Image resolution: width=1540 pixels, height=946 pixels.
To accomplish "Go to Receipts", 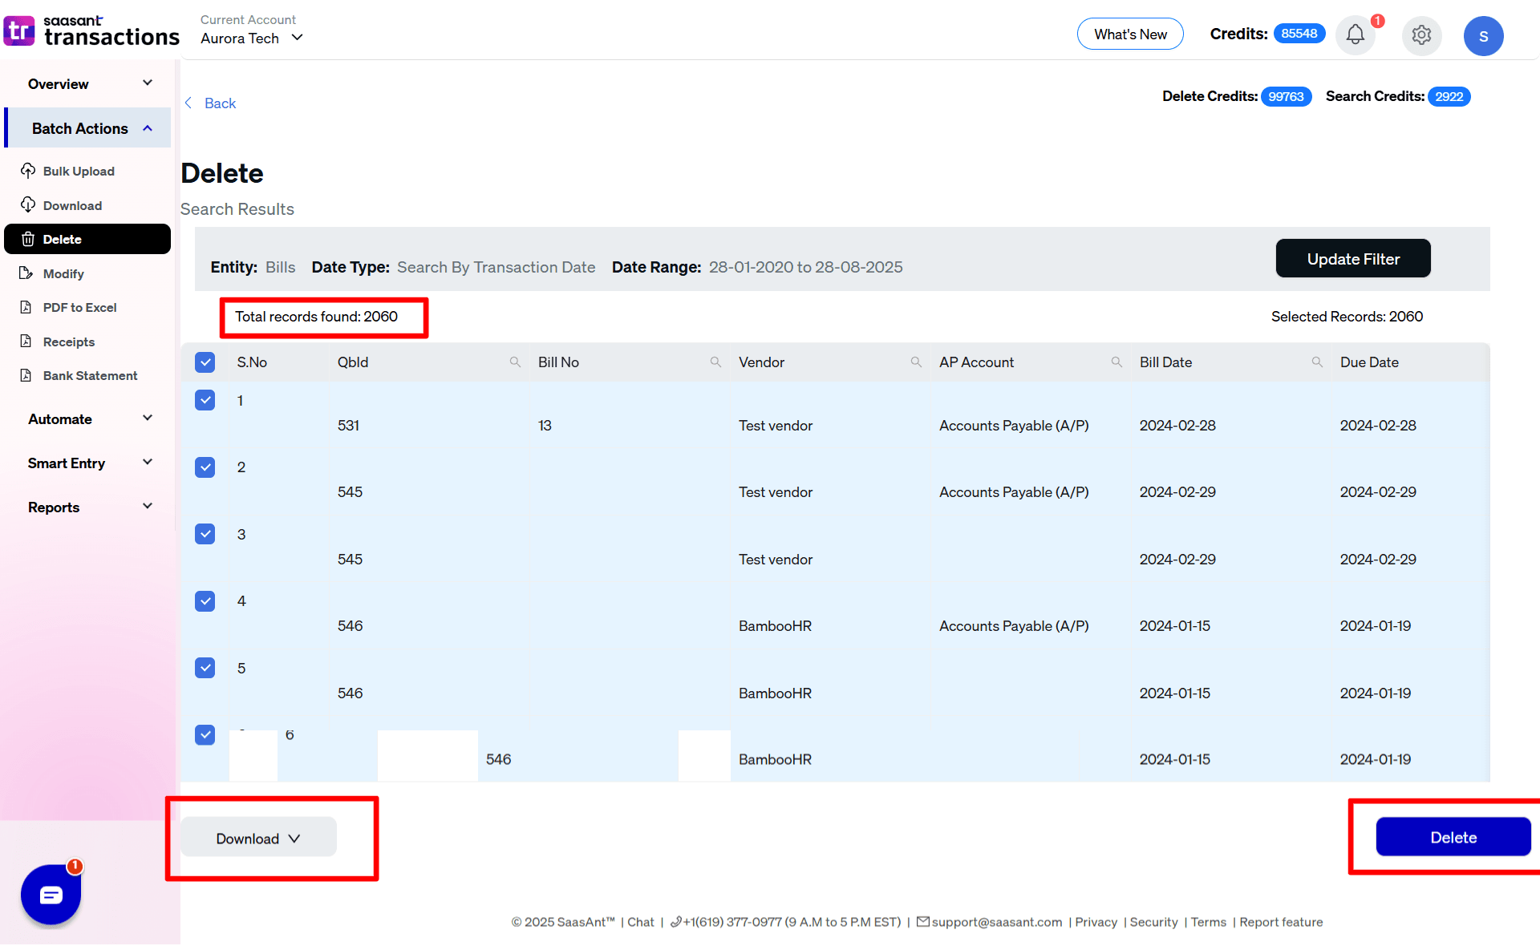I will point(69,342).
